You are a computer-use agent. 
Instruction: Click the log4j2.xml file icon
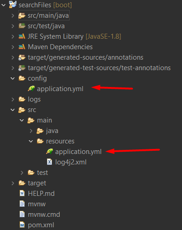pyautogui.click(x=49, y=162)
